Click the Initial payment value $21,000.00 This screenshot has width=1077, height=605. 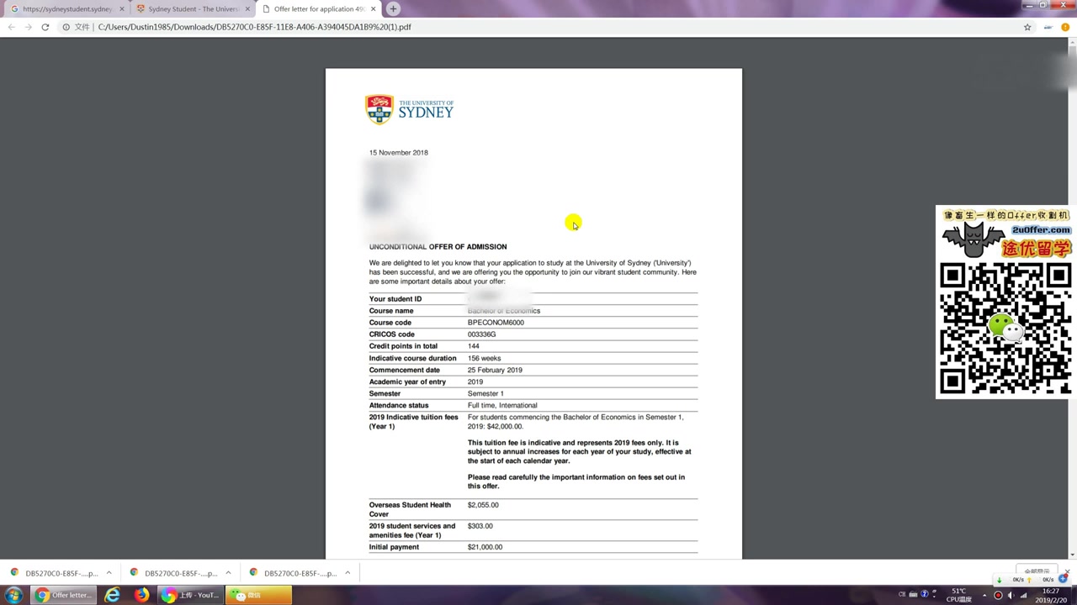click(485, 547)
